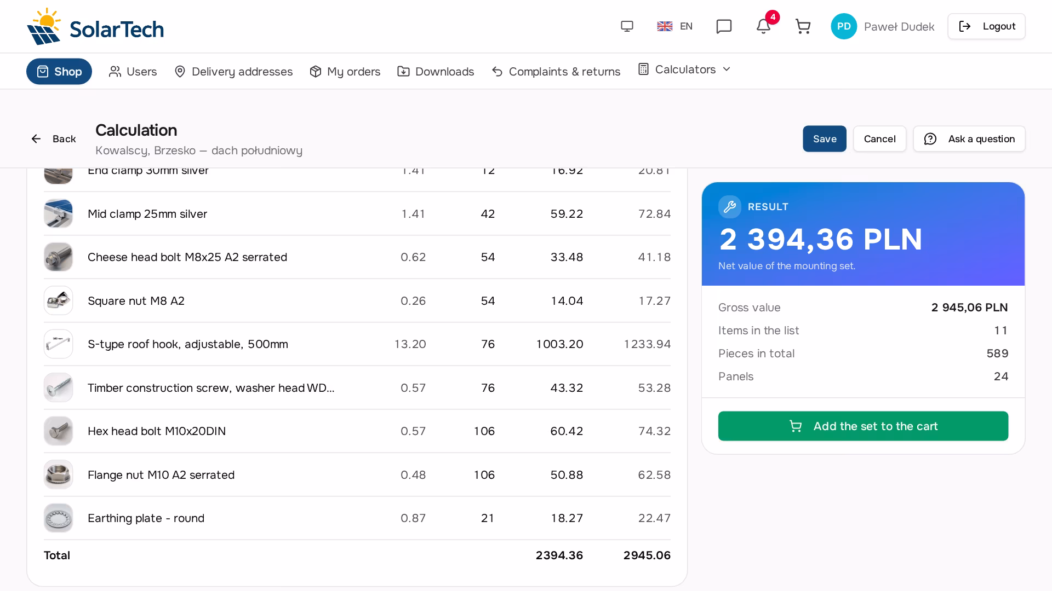This screenshot has width=1052, height=591.
Task: Open notifications bell with 4 badge
Action: point(764,26)
